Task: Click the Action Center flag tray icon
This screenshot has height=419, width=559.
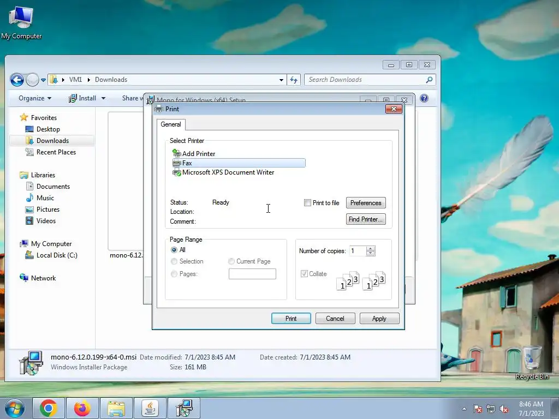Action: click(x=478, y=409)
